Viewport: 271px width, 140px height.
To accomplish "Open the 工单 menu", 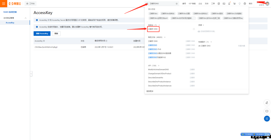I will tap(213, 3).
